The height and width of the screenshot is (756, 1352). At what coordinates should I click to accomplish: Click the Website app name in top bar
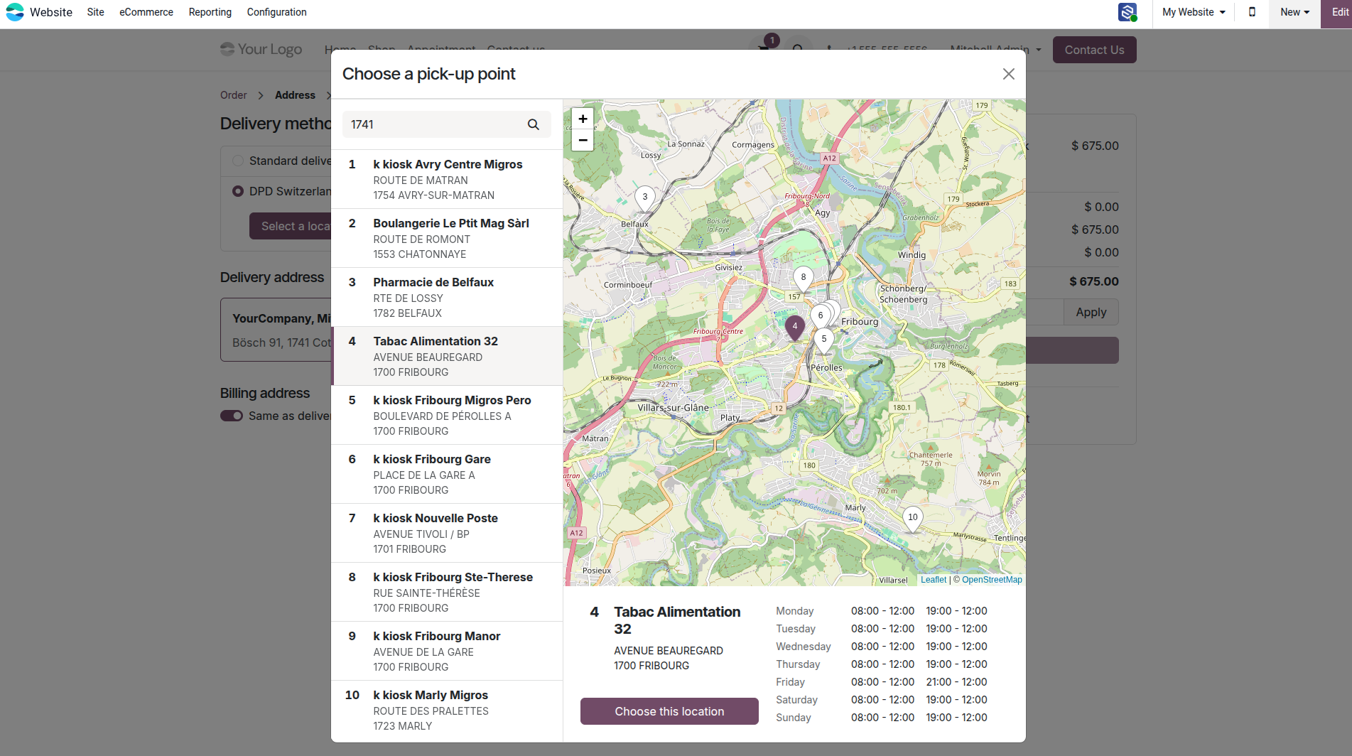(51, 12)
